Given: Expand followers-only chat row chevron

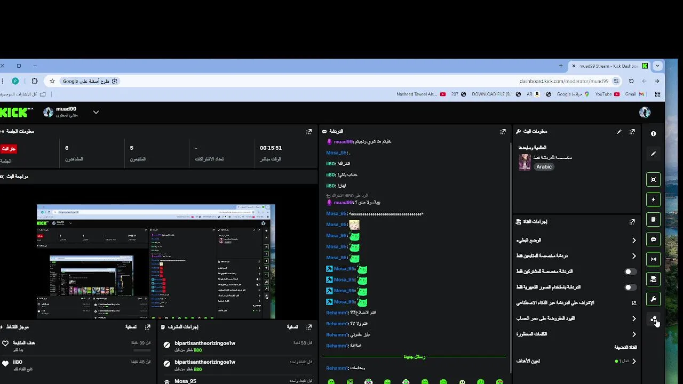Looking at the screenshot, I should (x=634, y=256).
